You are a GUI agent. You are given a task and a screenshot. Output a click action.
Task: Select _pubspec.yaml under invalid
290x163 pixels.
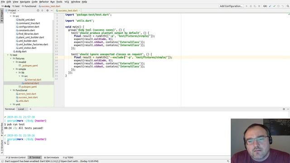pyautogui.click(x=28, y=65)
